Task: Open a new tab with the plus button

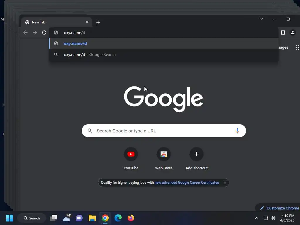Action: click(x=98, y=22)
